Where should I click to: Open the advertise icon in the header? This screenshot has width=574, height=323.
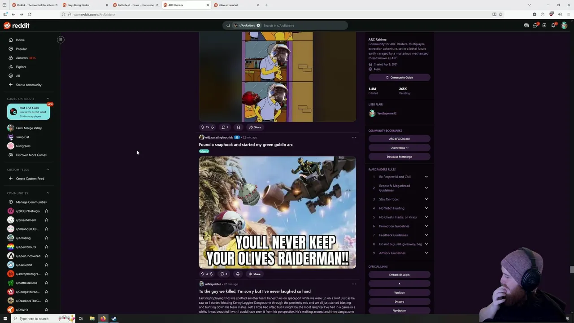[x=526, y=26]
